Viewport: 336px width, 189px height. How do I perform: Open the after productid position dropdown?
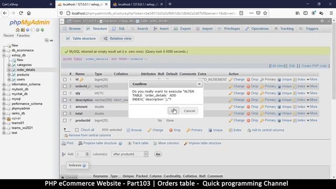pos(130,154)
